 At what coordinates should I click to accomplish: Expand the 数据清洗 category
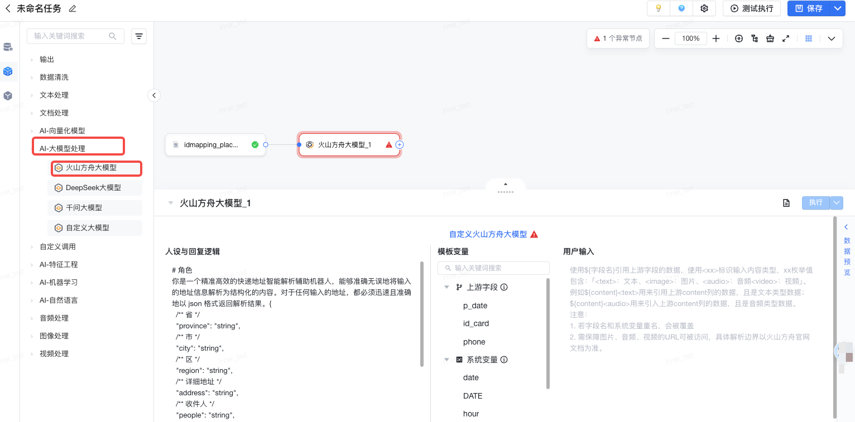[x=54, y=77]
